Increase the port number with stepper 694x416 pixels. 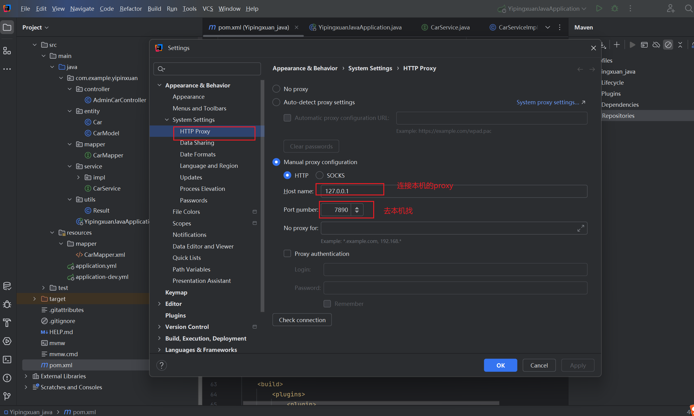(357, 208)
